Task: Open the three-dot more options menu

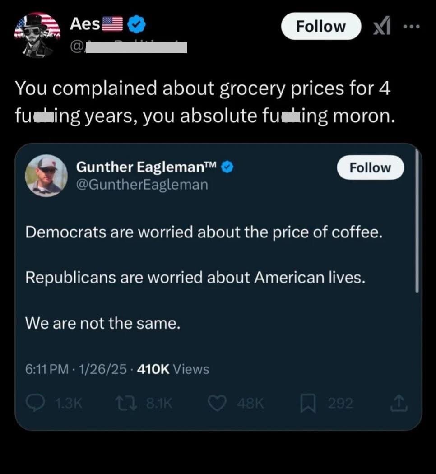Action: pyautogui.click(x=412, y=26)
